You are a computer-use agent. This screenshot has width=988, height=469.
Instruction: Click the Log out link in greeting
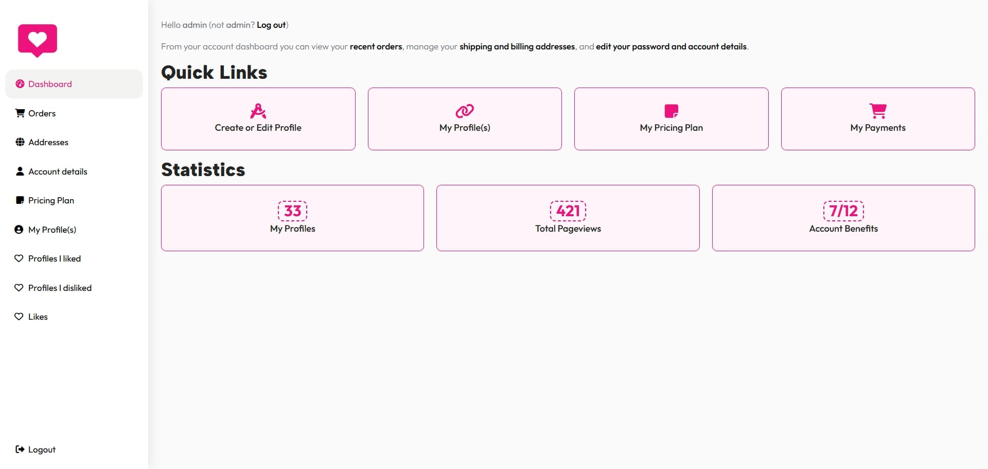click(271, 25)
